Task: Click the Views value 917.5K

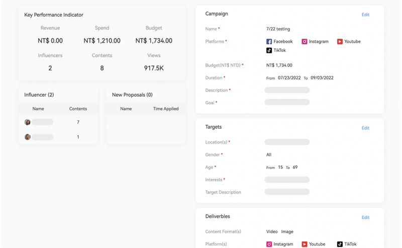Action: pos(154,68)
